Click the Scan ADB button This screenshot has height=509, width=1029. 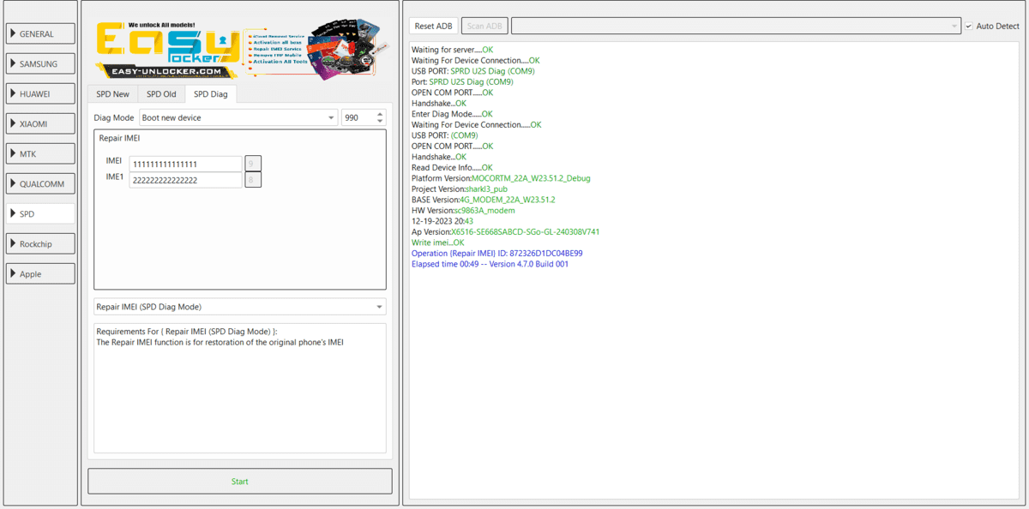(x=484, y=27)
